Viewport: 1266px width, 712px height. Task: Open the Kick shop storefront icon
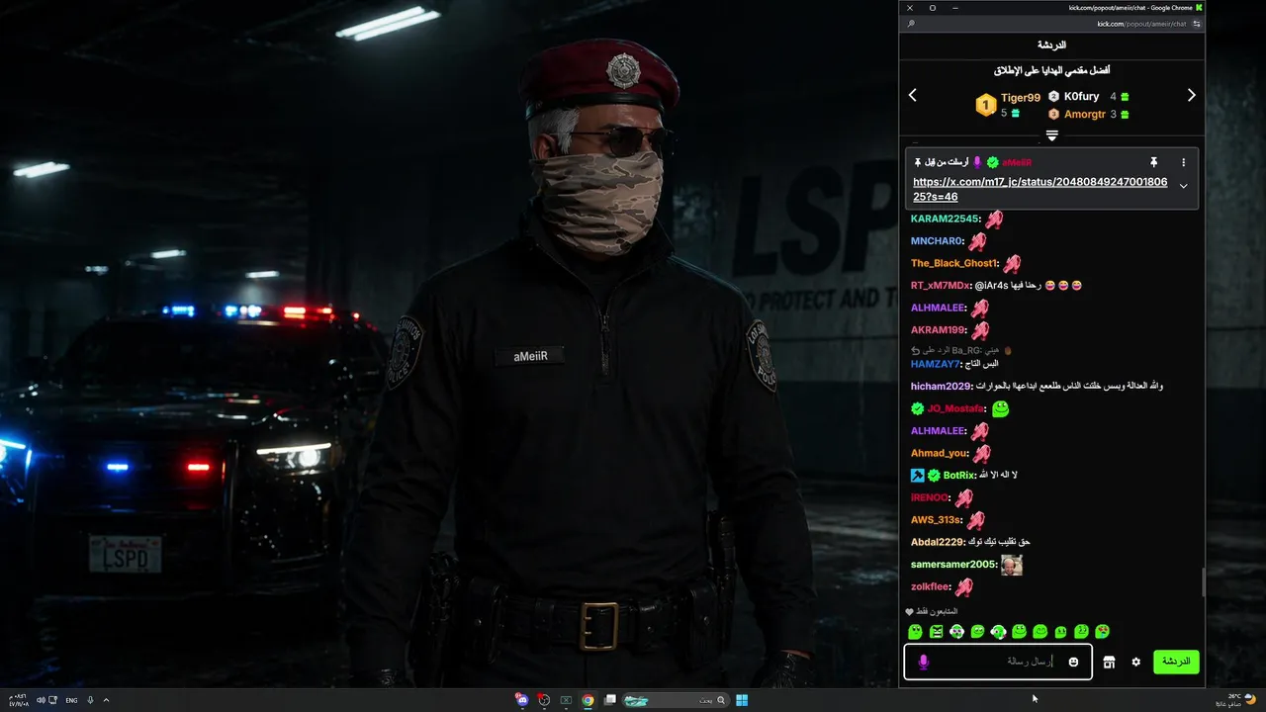[x=1109, y=662]
